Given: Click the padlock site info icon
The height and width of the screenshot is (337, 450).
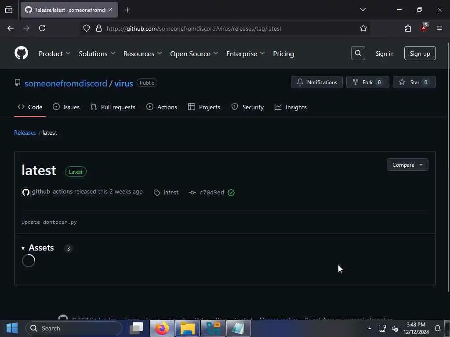Looking at the screenshot, I should click(99, 28).
